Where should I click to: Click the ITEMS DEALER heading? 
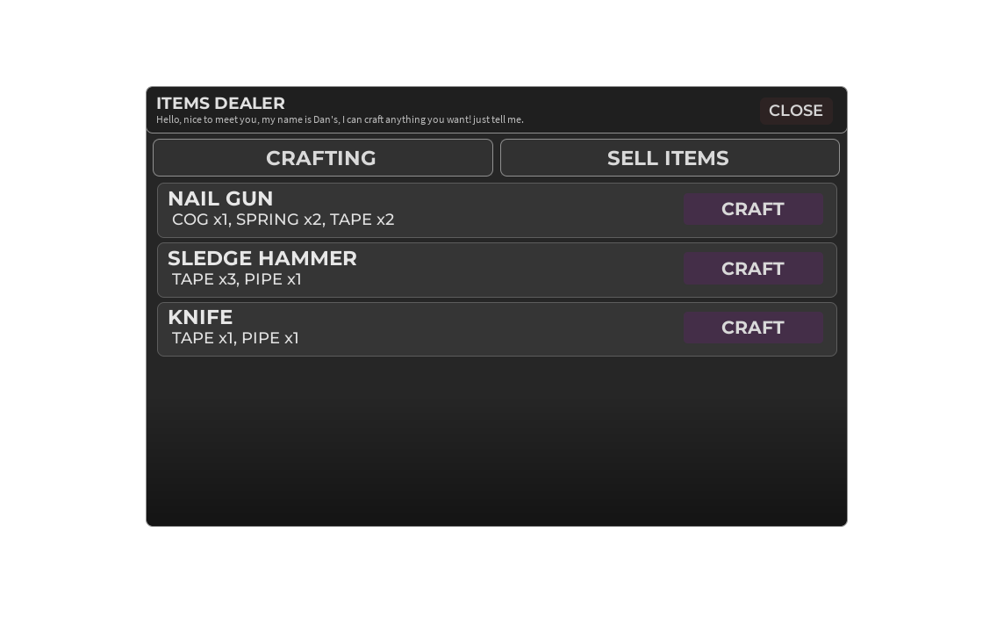point(221,103)
